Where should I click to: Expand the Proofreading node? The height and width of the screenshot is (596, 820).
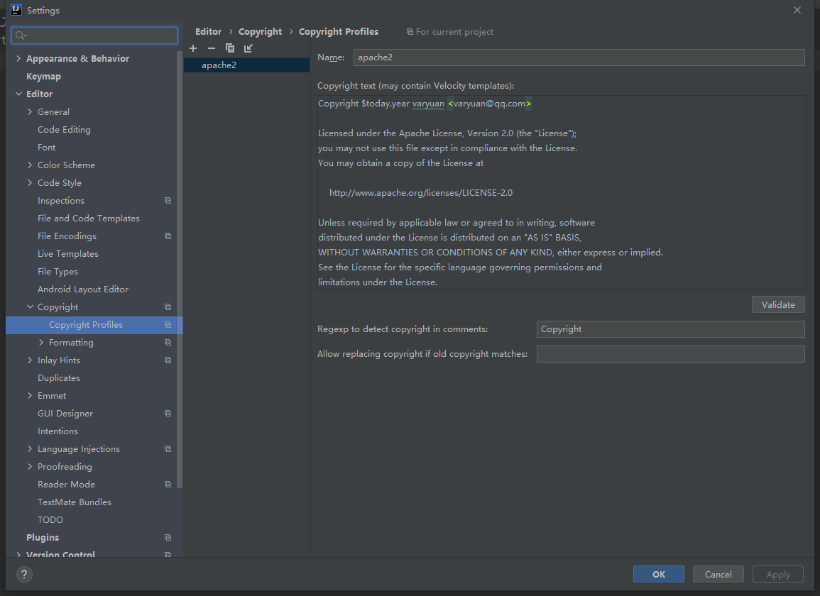(30, 467)
